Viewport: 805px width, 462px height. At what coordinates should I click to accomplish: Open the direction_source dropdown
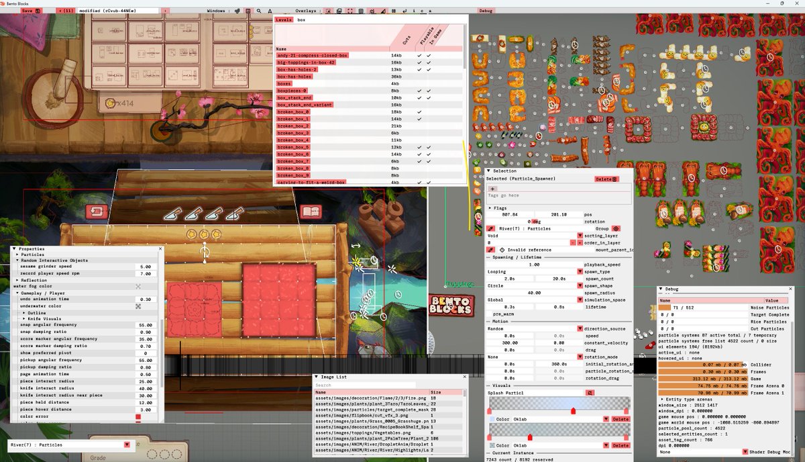click(580, 328)
